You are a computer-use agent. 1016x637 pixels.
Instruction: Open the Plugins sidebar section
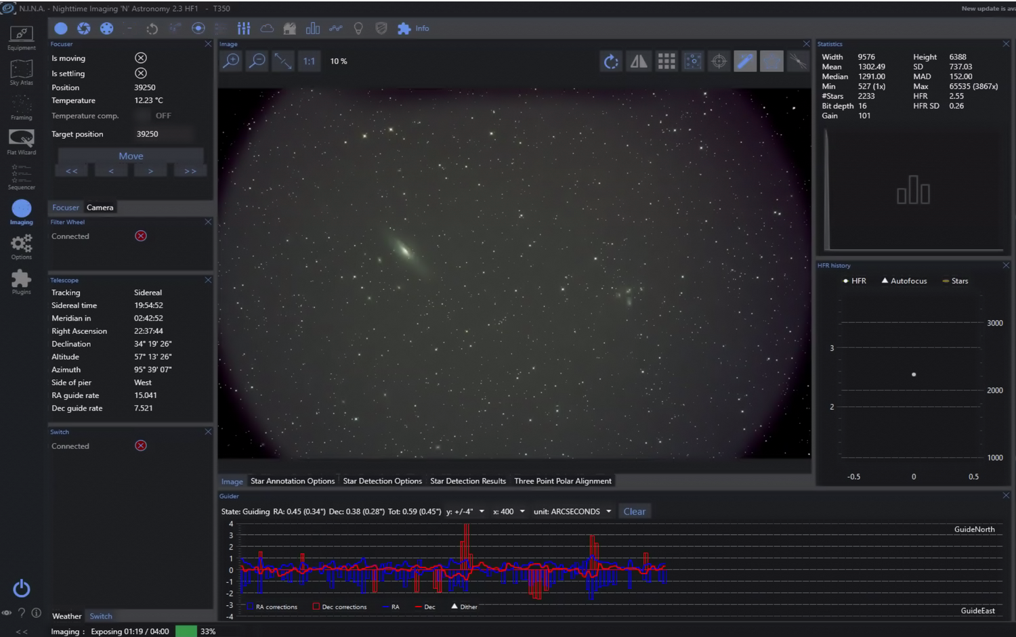[x=21, y=282]
